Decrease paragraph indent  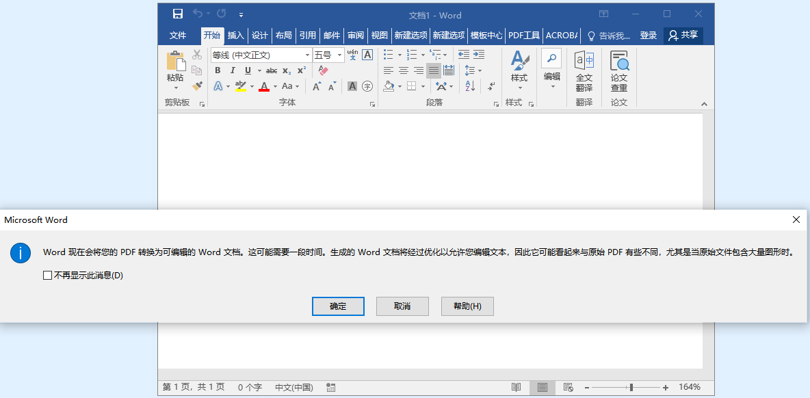click(464, 55)
